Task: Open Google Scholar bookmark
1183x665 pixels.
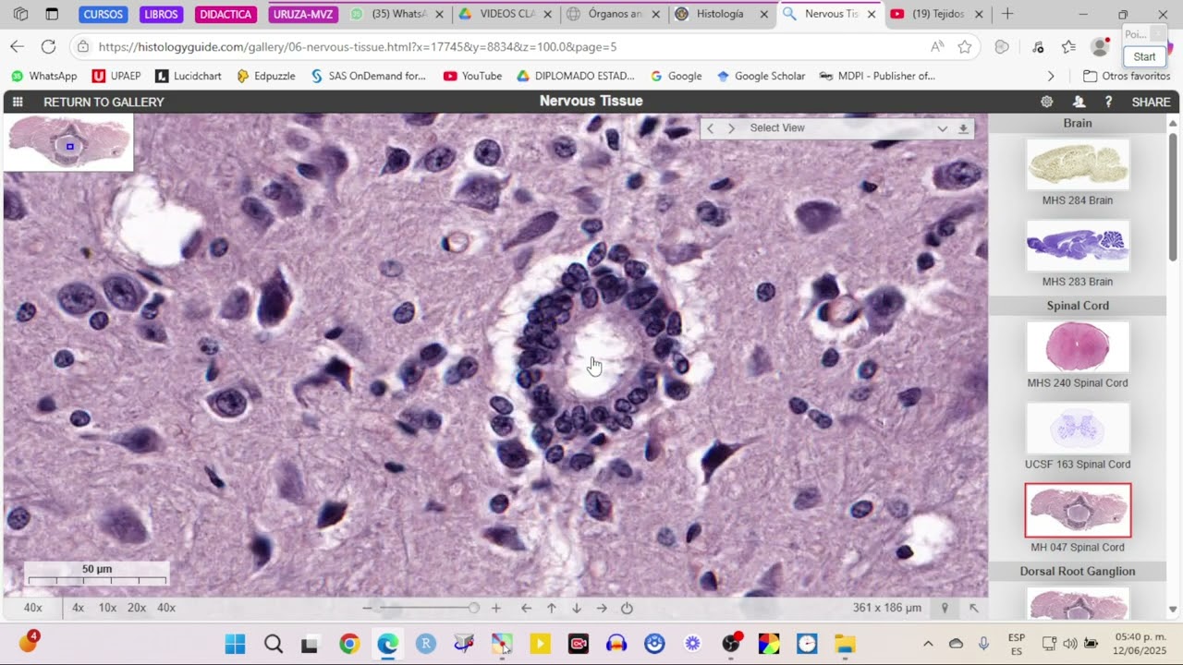Action: (x=761, y=76)
